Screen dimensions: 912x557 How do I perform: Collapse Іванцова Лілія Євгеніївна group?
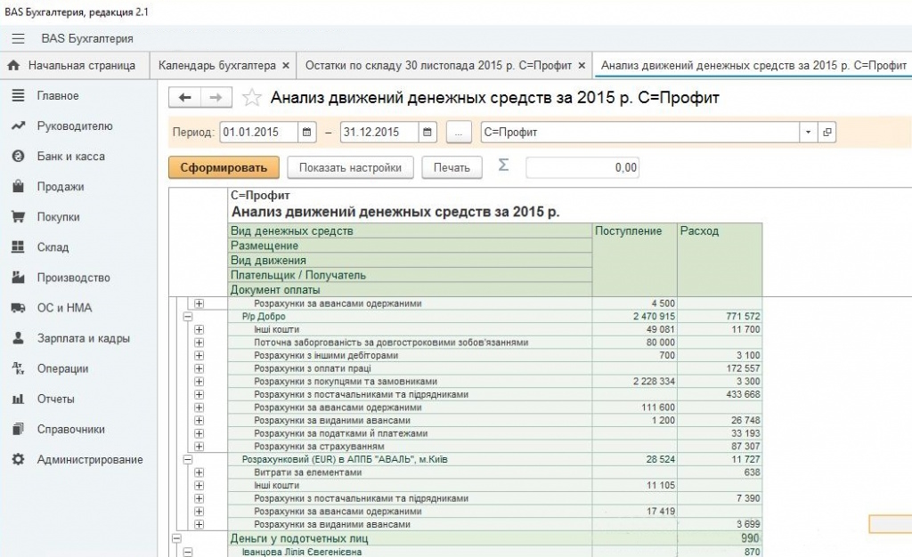point(187,552)
